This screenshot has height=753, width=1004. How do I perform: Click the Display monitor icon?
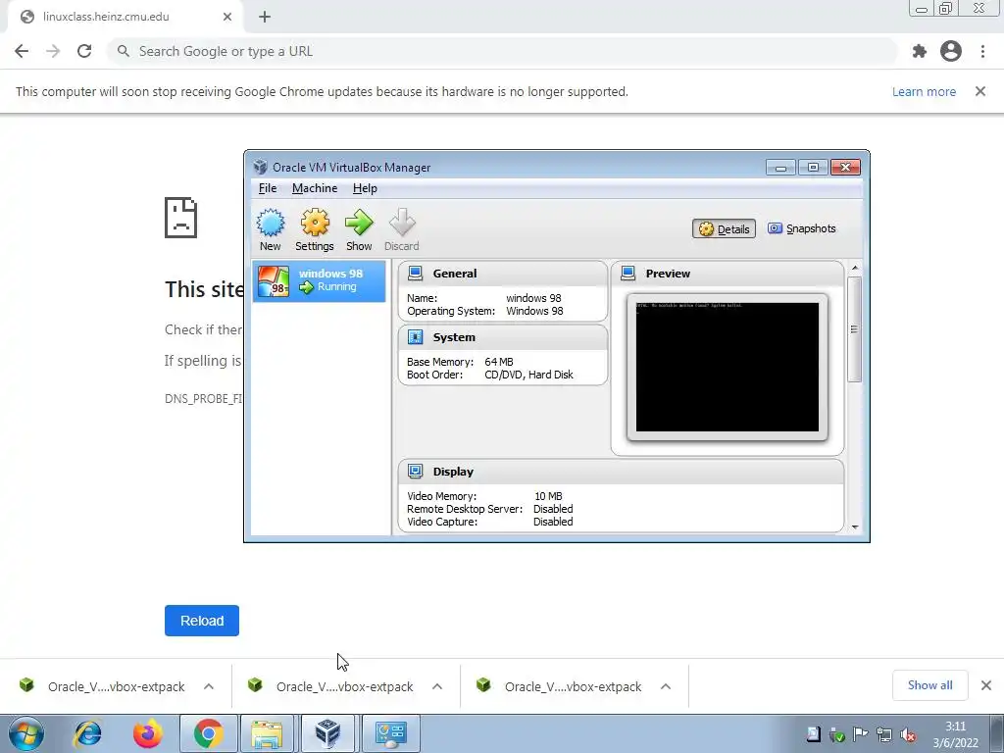(x=416, y=472)
